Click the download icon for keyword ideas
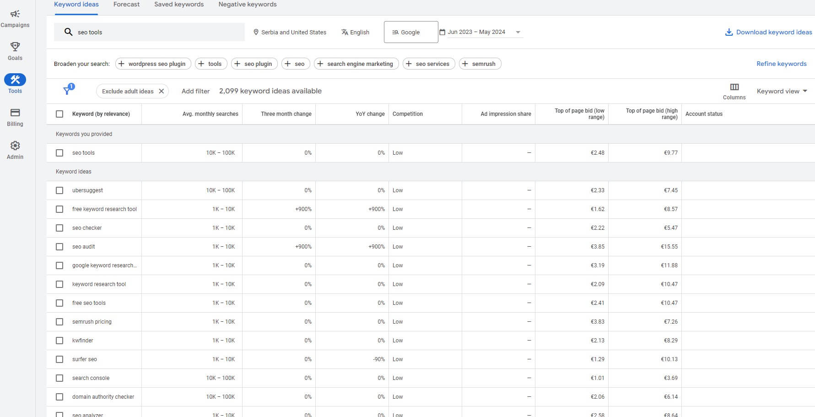Image resolution: width=815 pixels, height=417 pixels. [728, 32]
